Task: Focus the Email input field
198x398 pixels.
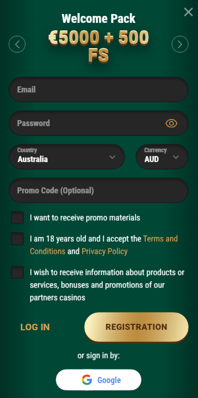Action: 99,90
